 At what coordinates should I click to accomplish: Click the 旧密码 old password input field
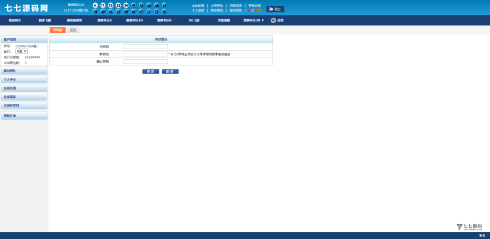click(145, 47)
